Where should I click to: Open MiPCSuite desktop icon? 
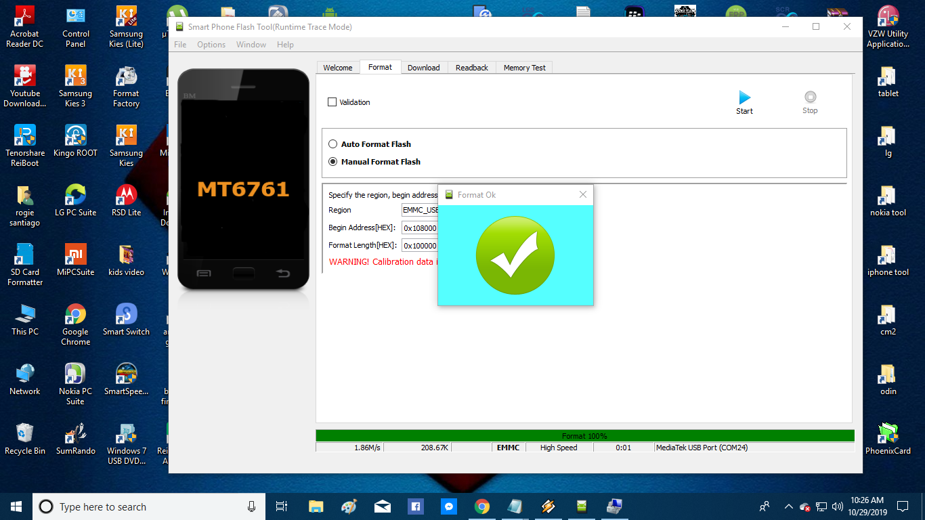[x=75, y=260]
